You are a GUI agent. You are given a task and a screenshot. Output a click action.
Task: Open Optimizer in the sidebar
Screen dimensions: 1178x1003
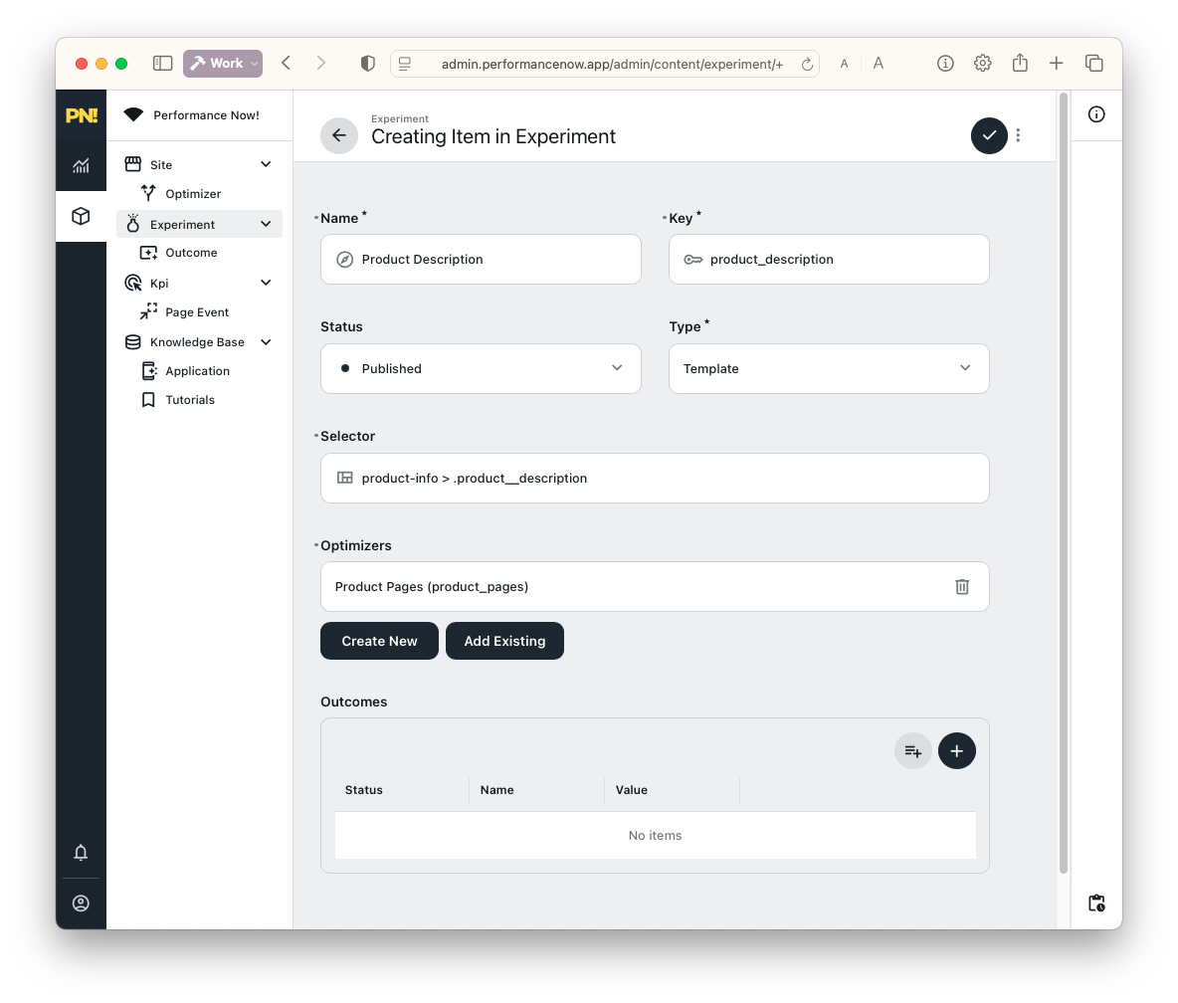(193, 194)
